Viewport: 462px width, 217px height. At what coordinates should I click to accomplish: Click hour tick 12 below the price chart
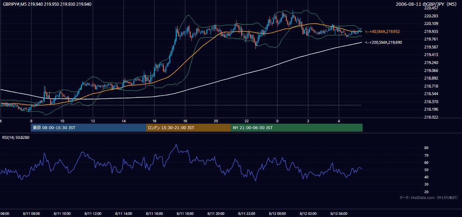(93, 121)
